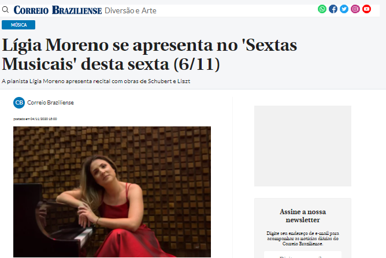
Task: Open the Facebook social icon
Action: coord(333,9)
